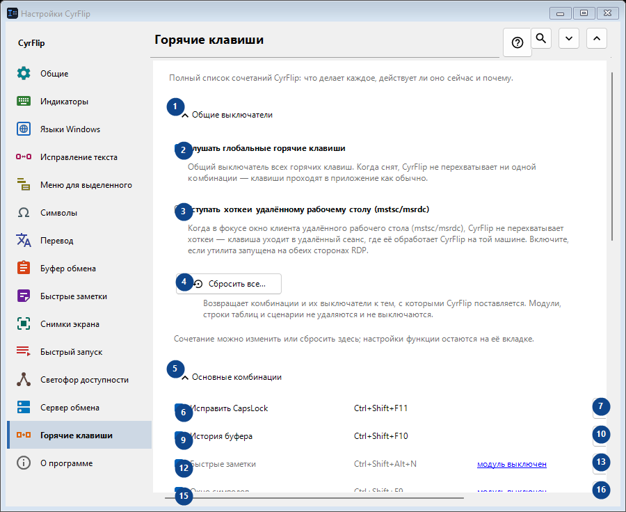Click the vertical scrollbar thumb
The image size is (626, 512).
tap(611, 156)
